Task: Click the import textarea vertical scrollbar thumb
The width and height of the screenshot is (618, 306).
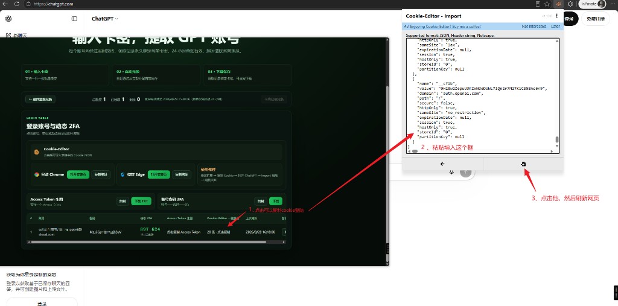Action: pyautogui.click(x=557, y=139)
